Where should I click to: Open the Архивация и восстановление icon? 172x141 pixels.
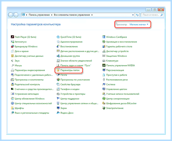click(104, 42)
